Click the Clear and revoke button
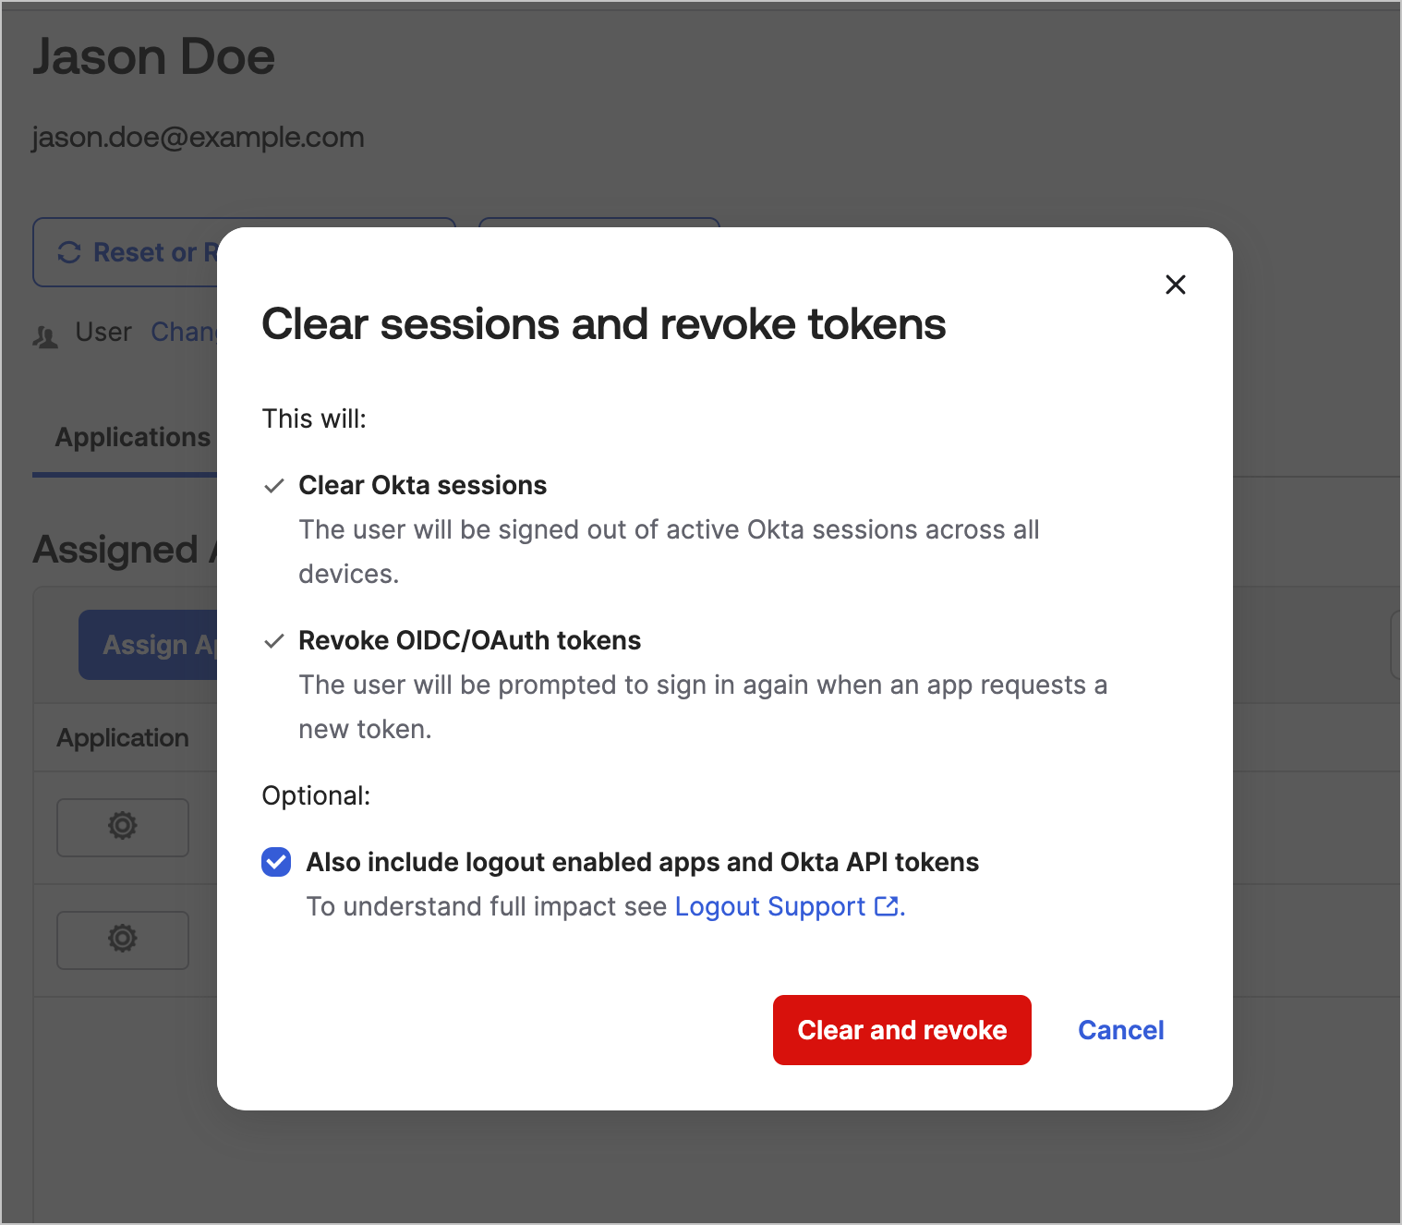Viewport: 1402px width, 1225px height. (x=901, y=1029)
